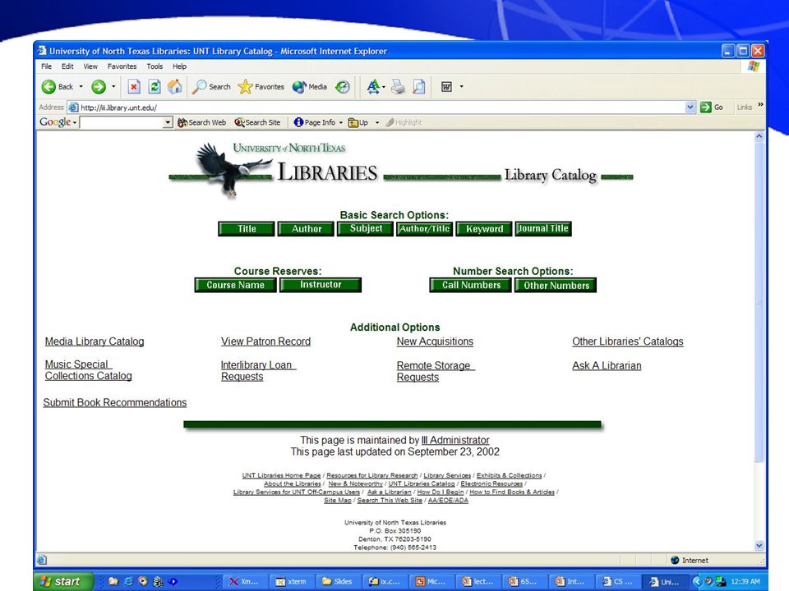Open the History icon

343,87
